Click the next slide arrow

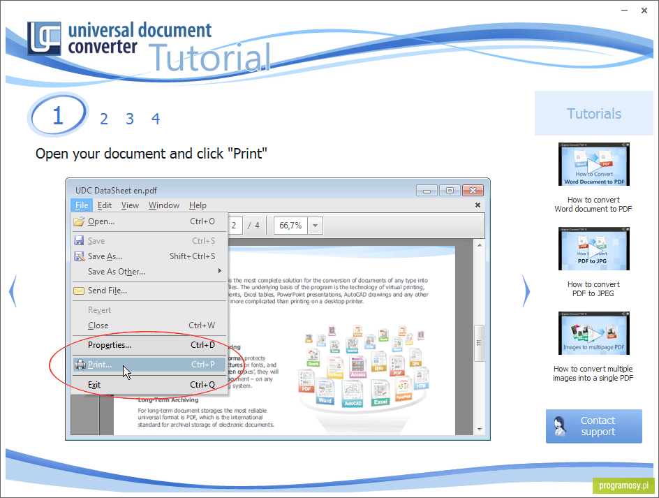pyautogui.click(x=526, y=291)
